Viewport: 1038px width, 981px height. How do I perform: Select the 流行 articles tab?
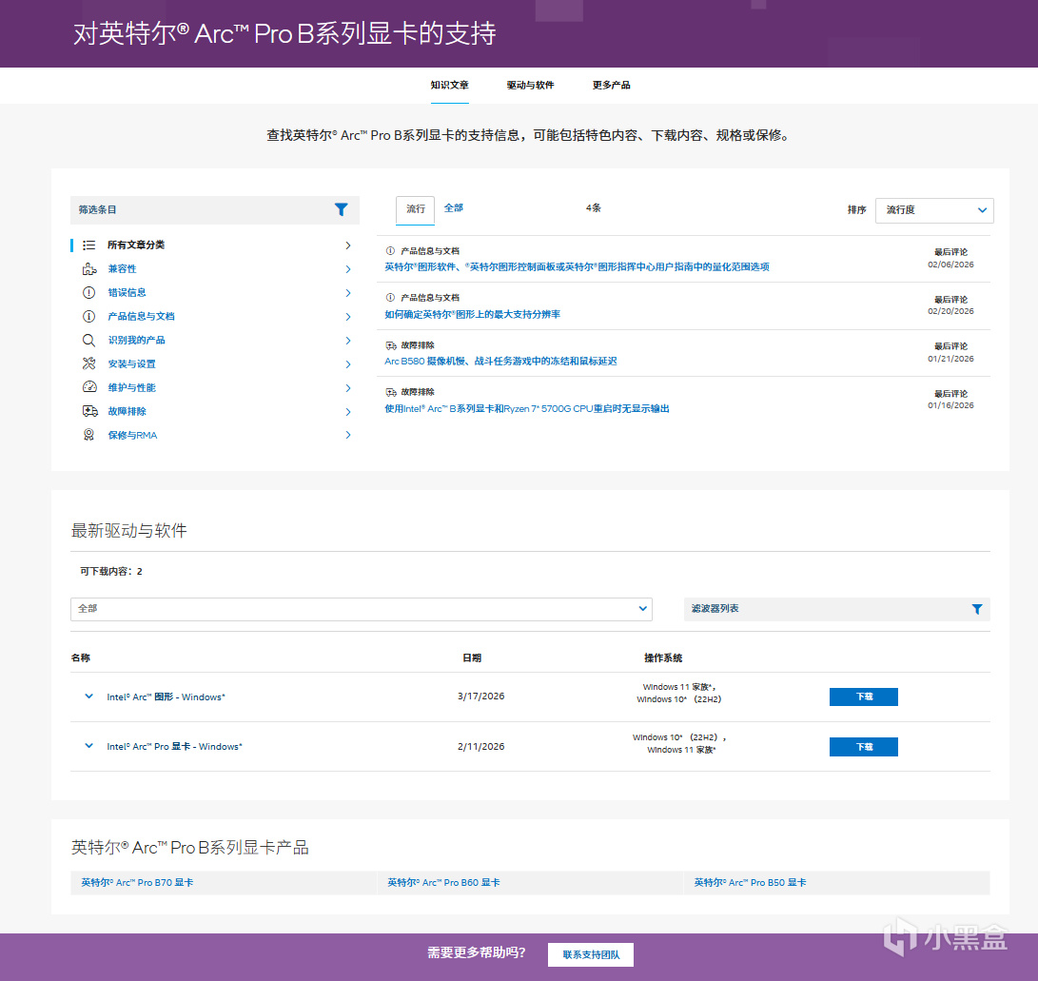(415, 210)
